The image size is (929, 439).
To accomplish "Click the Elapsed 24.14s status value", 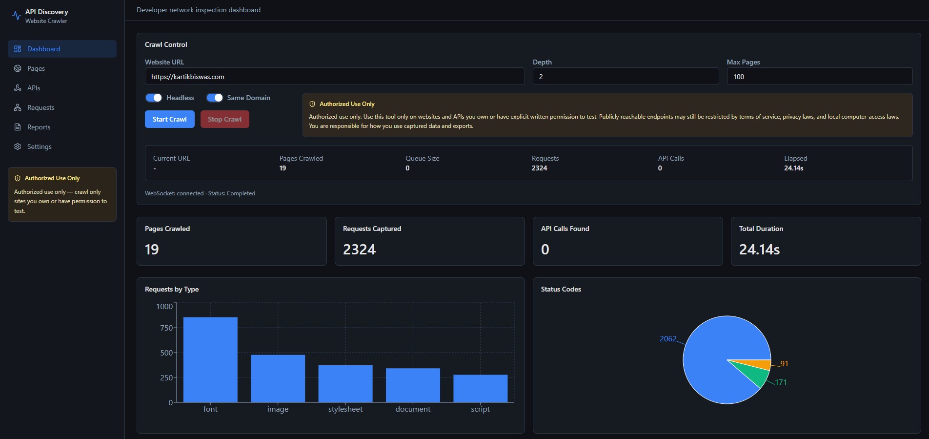I will coord(794,168).
